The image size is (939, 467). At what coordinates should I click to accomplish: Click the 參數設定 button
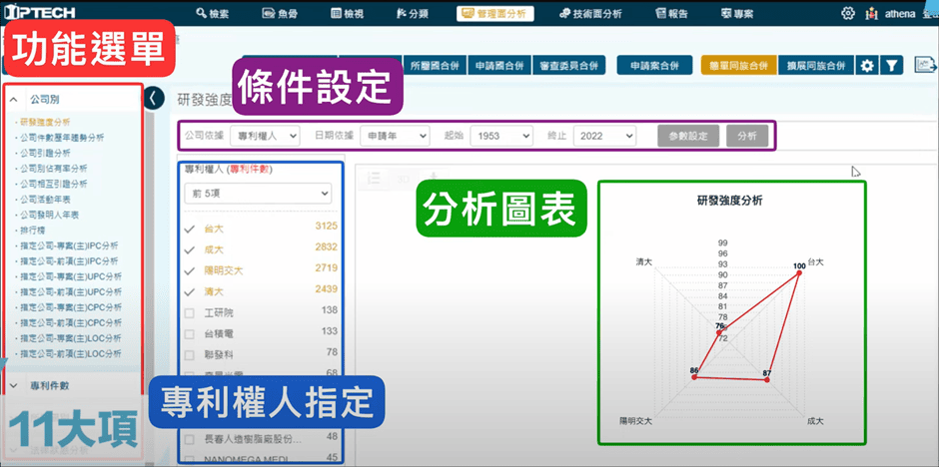687,135
